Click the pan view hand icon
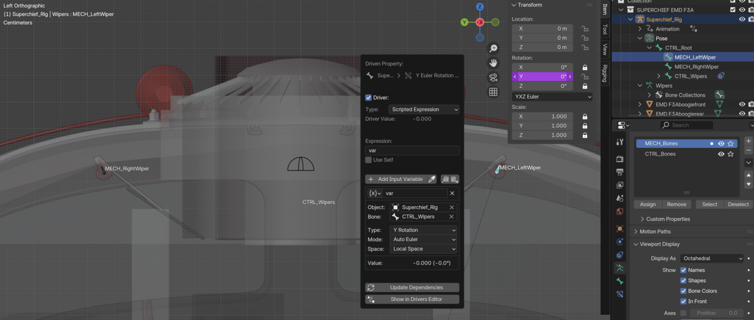Image resolution: width=754 pixels, height=320 pixels. 494,62
